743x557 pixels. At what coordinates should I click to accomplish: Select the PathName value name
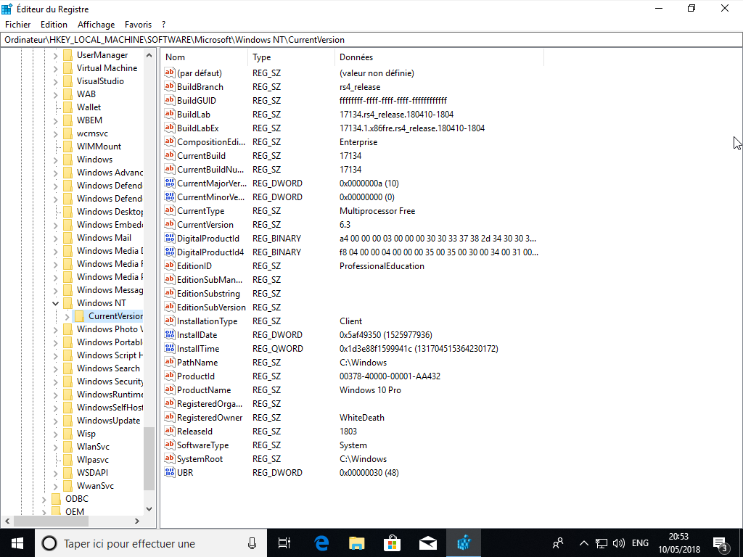(x=197, y=363)
